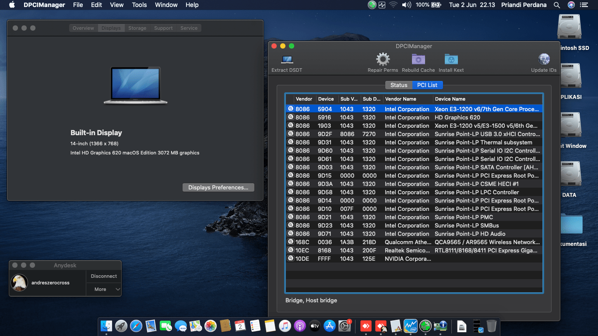Viewport: 598px width, 336px height.
Task: Open Reminders in the dock
Action: pos(255,326)
